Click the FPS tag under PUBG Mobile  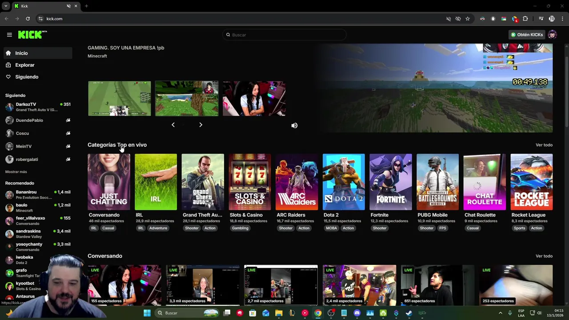click(443, 228)
